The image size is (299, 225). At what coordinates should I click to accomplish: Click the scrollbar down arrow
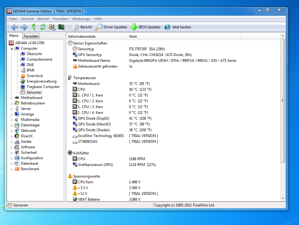[283, 199]
